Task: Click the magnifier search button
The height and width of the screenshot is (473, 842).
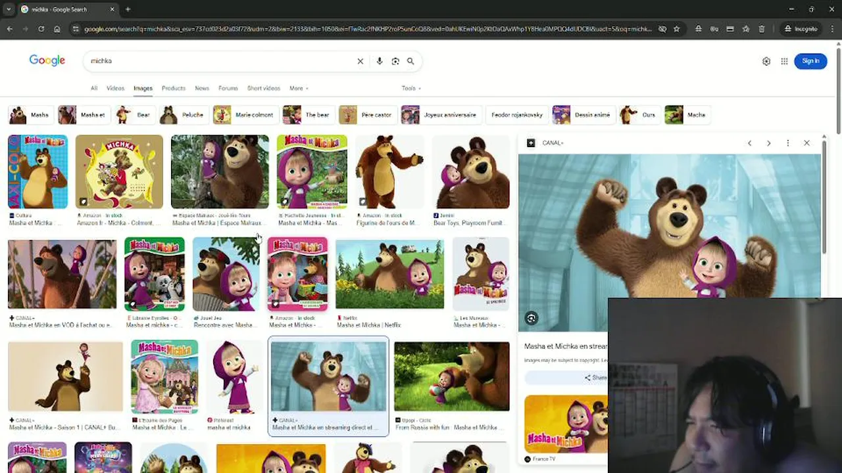Action: pos(410,61)
